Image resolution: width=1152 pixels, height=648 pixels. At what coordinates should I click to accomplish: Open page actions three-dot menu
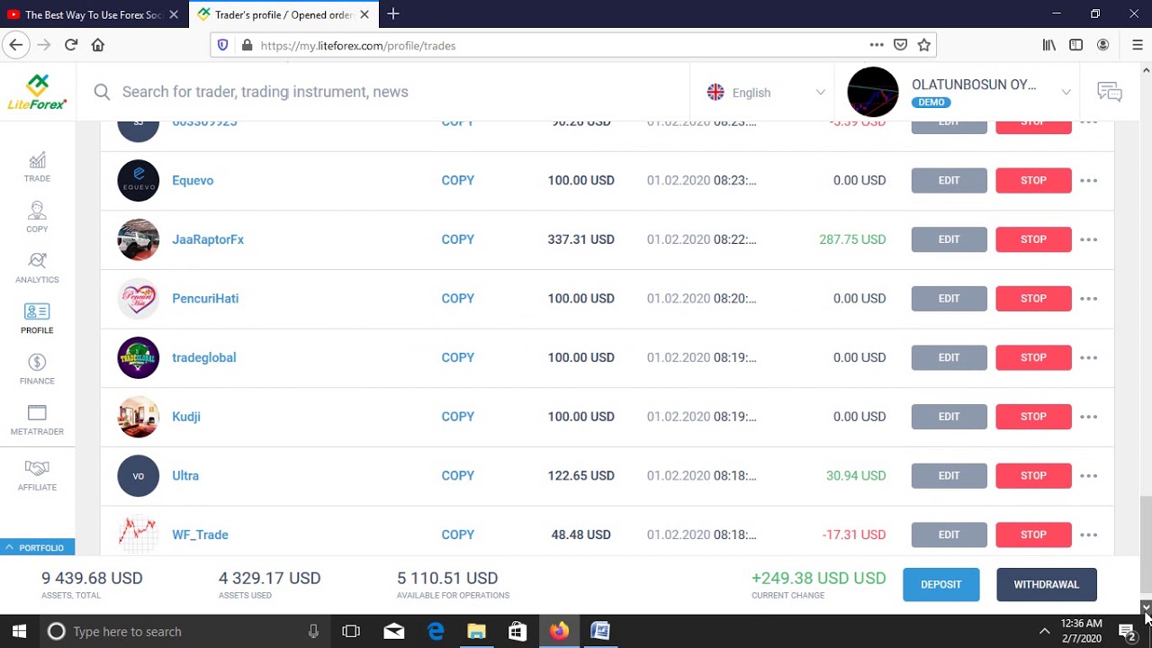[877, 45]
